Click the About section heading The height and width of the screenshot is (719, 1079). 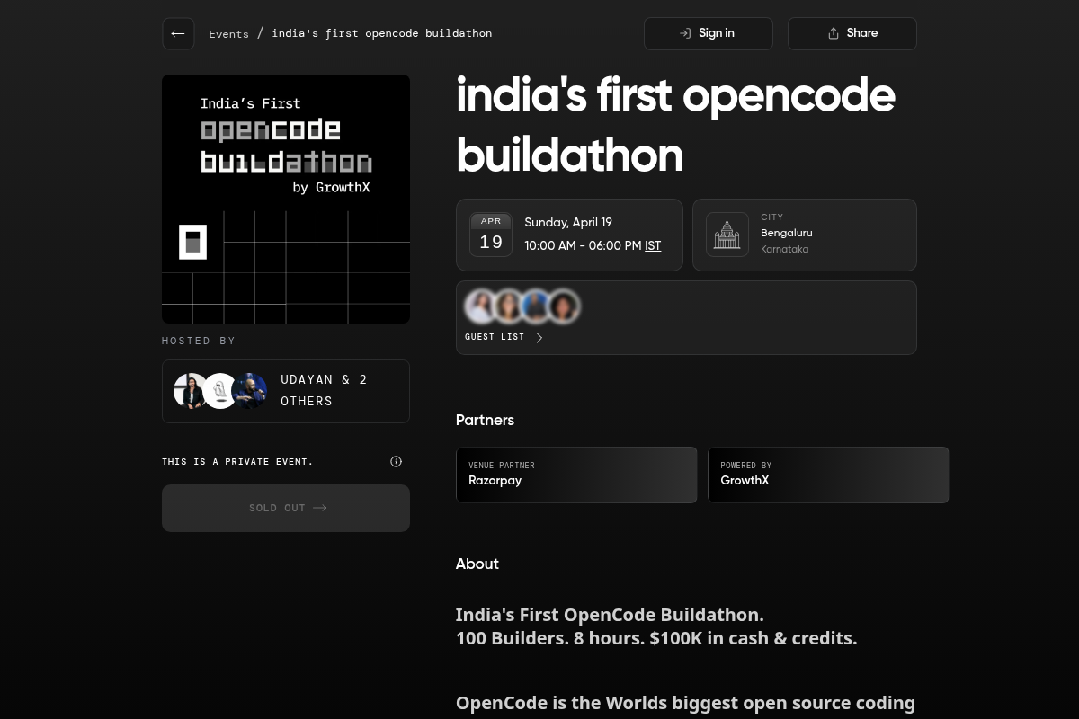click(x=477, y=564)
